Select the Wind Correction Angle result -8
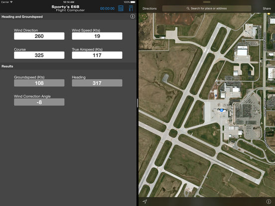 (39, 102)
